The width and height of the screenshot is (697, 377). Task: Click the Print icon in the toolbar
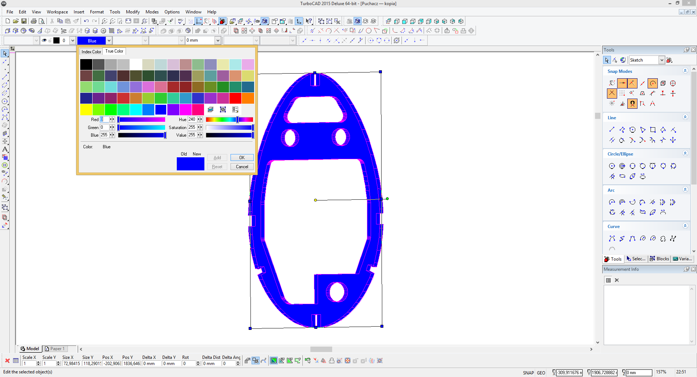34,21
